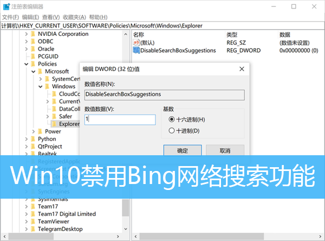Select the Python folder icon
The image size is (325, 241).
(32, 139)
